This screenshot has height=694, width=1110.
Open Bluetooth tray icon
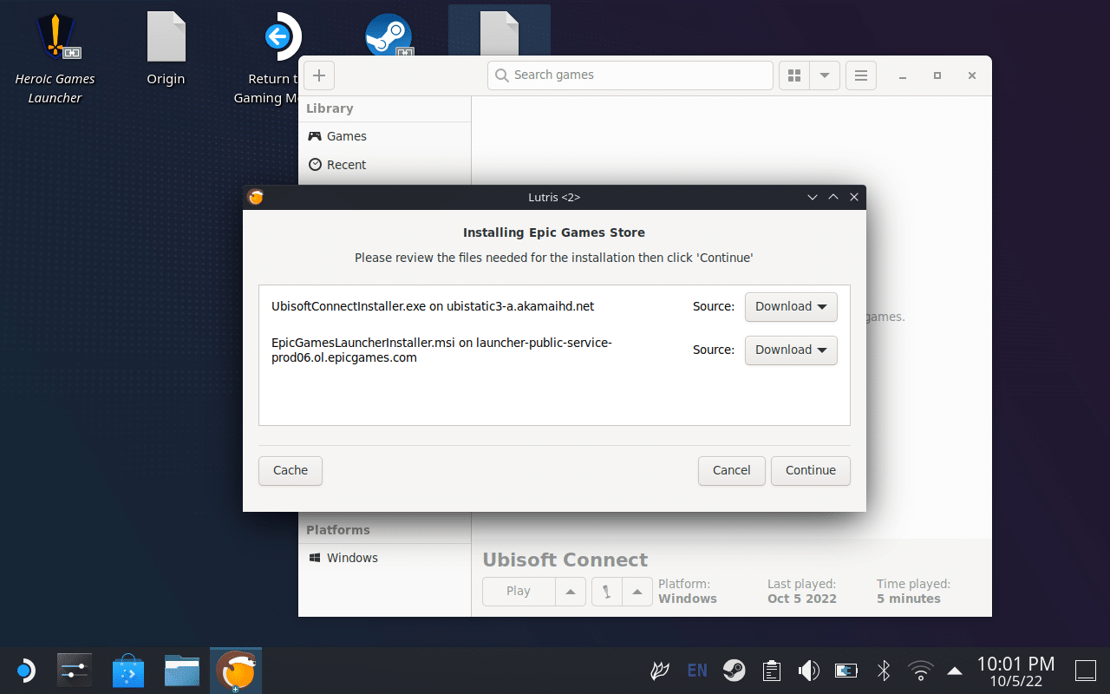[x=884, y=671]
